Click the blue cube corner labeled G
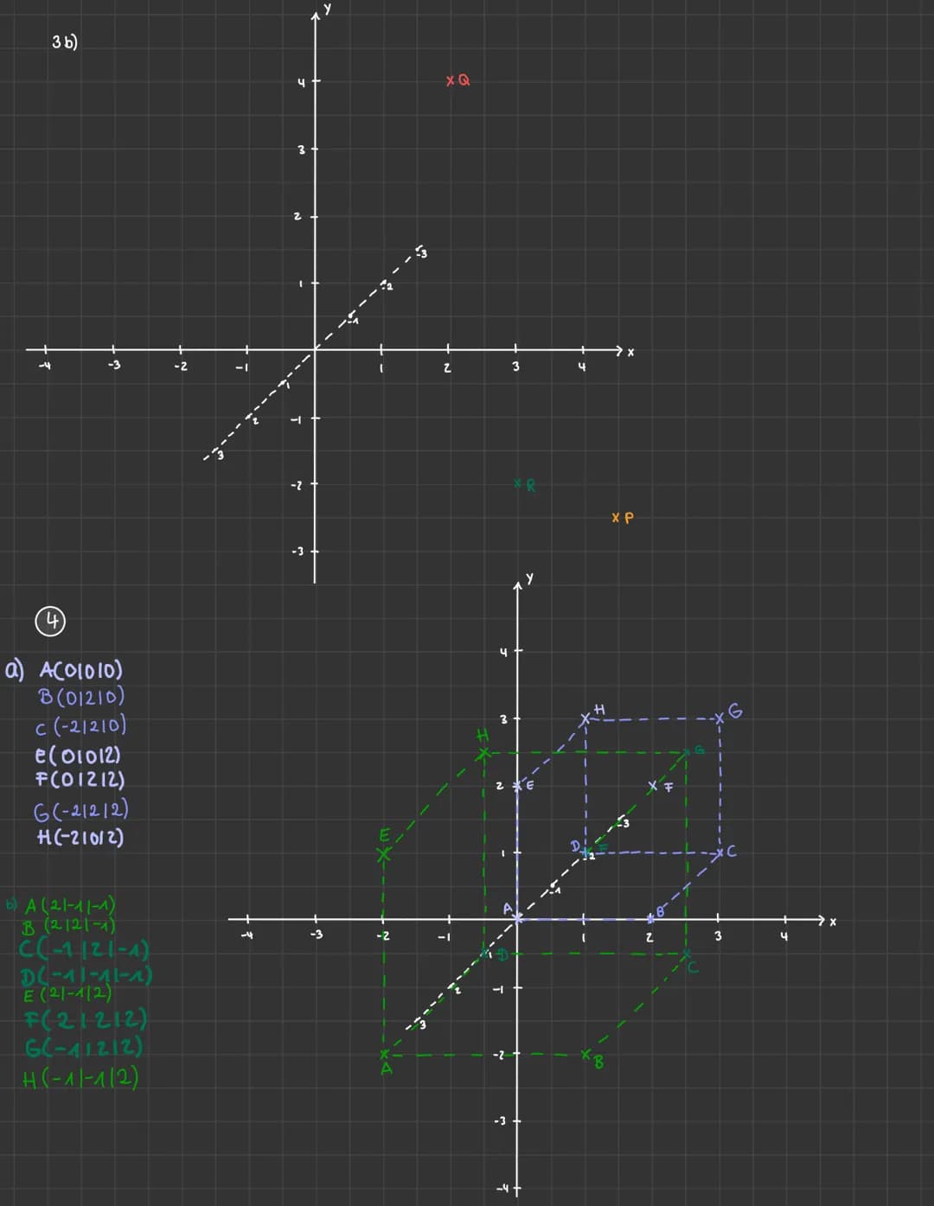This screenshot has height=1206, width=934. 720,718
